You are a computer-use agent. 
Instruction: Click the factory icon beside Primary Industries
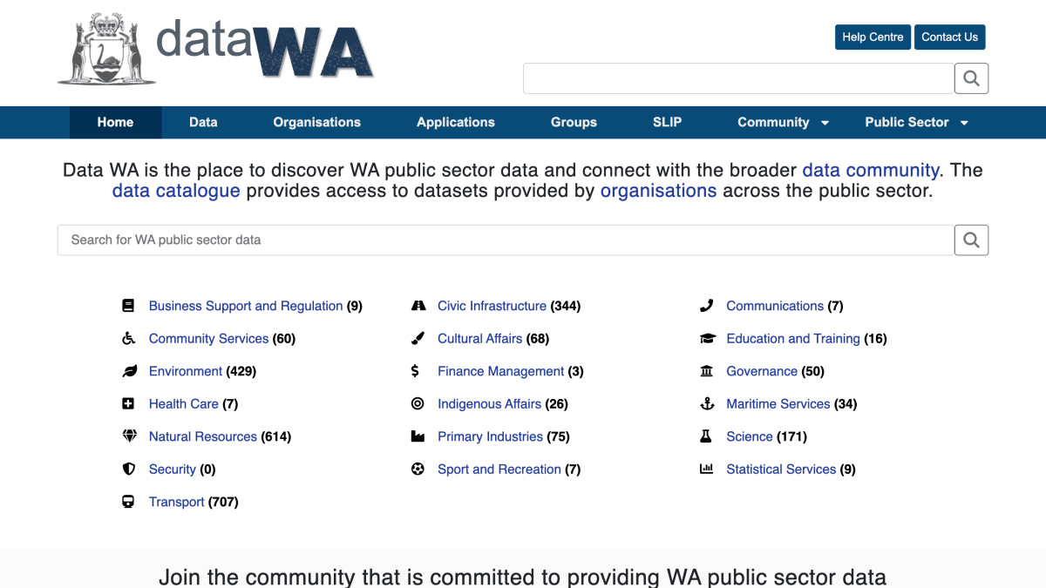point(418,436)
